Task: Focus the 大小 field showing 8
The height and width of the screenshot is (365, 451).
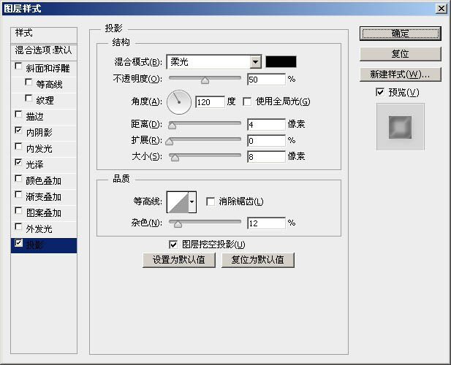Action: [266, 157]
